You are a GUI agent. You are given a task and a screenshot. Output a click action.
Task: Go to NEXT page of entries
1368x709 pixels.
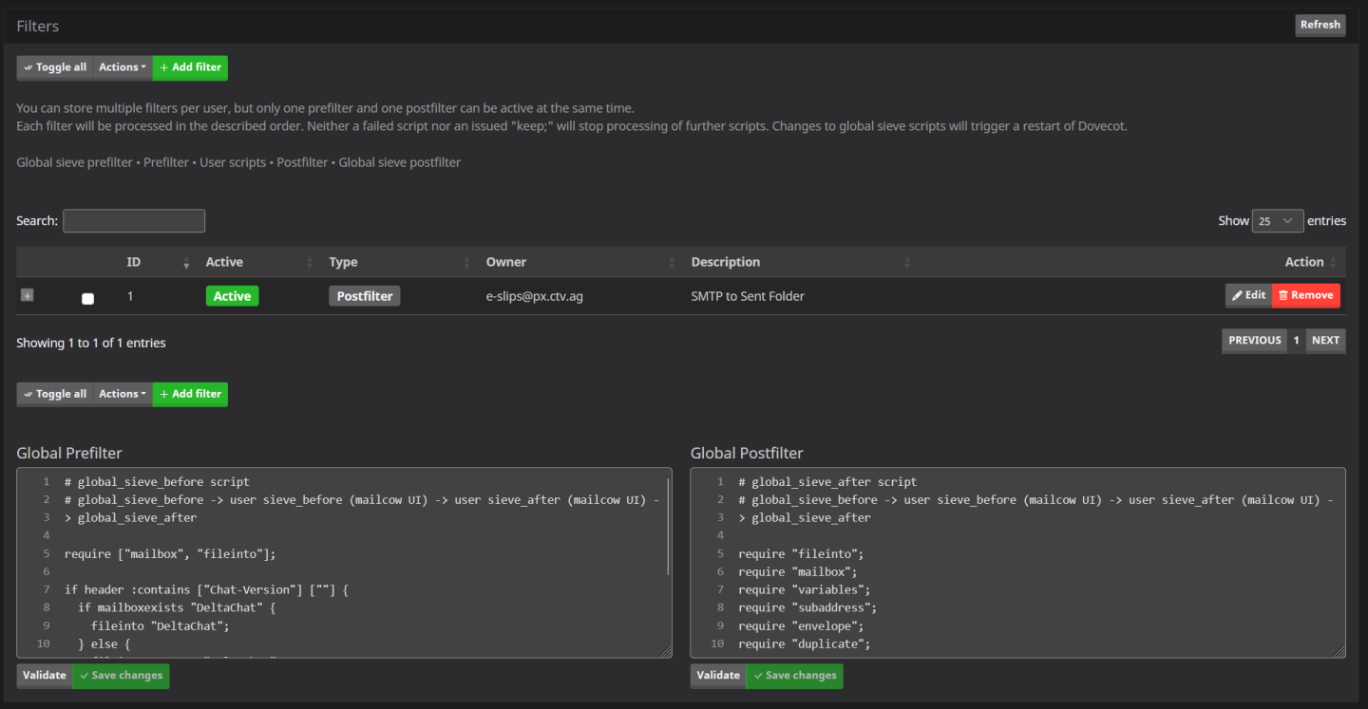coord(1325,341)
